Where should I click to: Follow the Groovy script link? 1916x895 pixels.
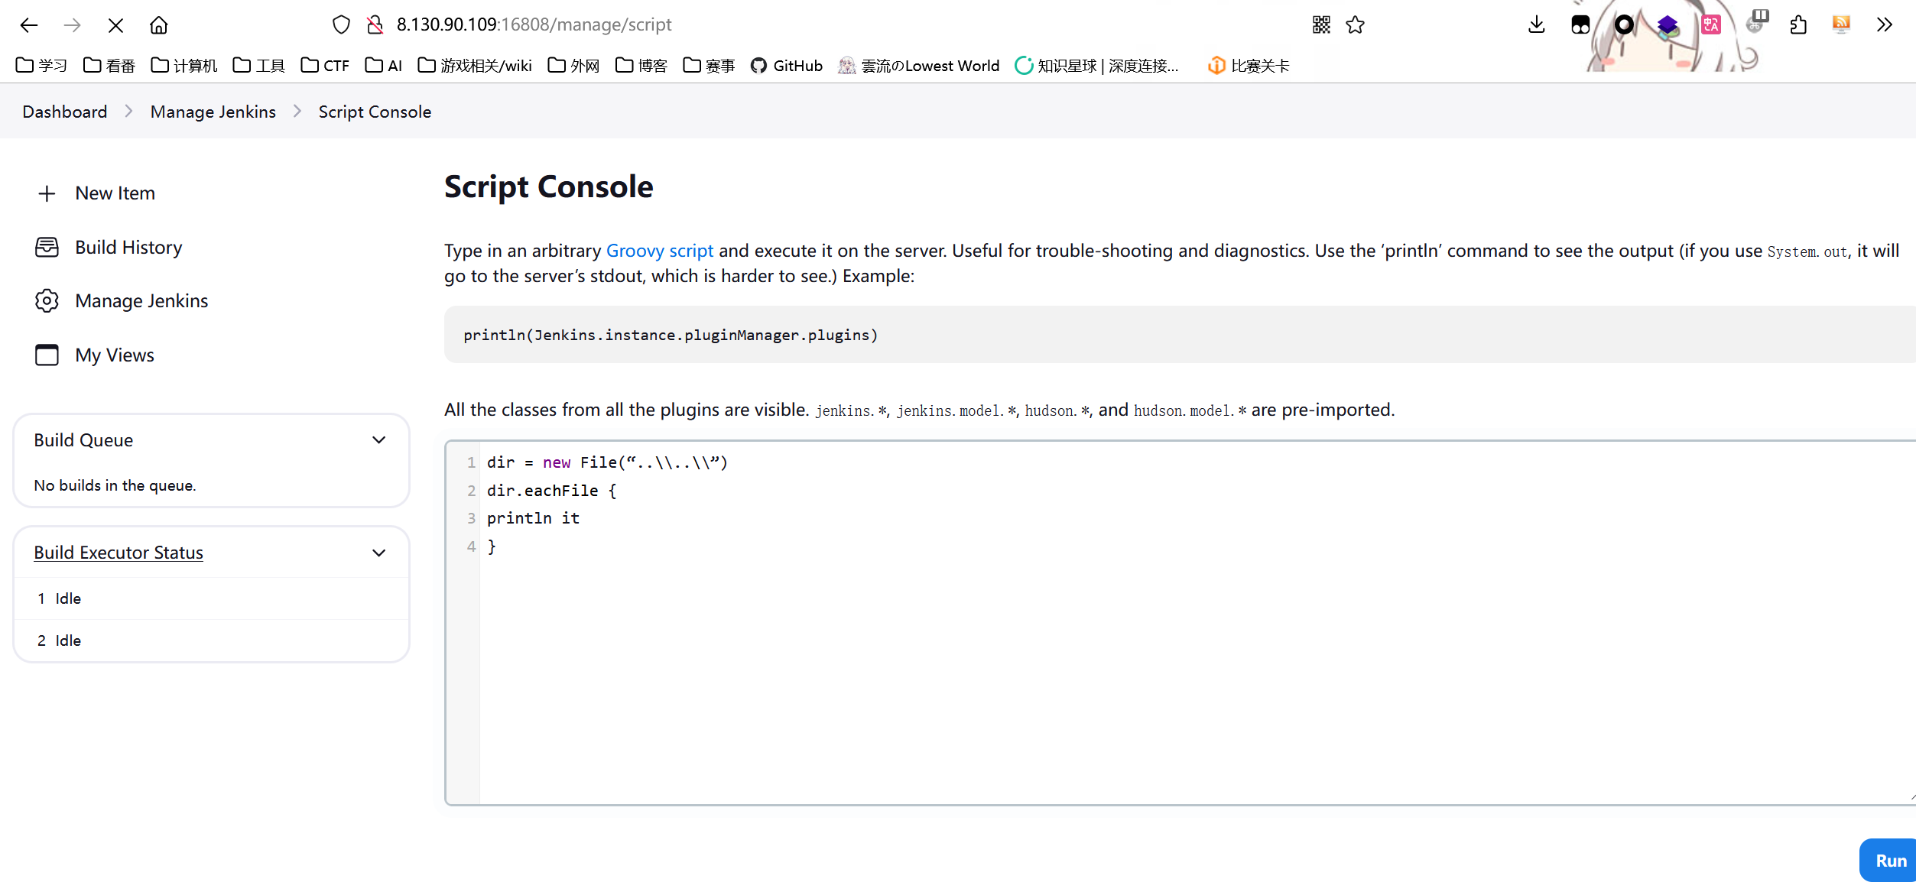(660, 251)
